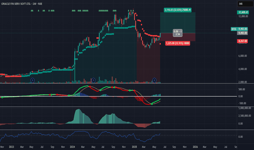
Task: Click the OFSS symbol tag on price axis
Action: coord(234,29)
